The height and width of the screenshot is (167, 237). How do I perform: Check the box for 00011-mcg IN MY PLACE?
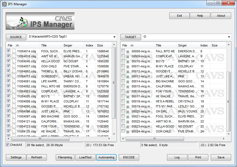coord(123,66)
